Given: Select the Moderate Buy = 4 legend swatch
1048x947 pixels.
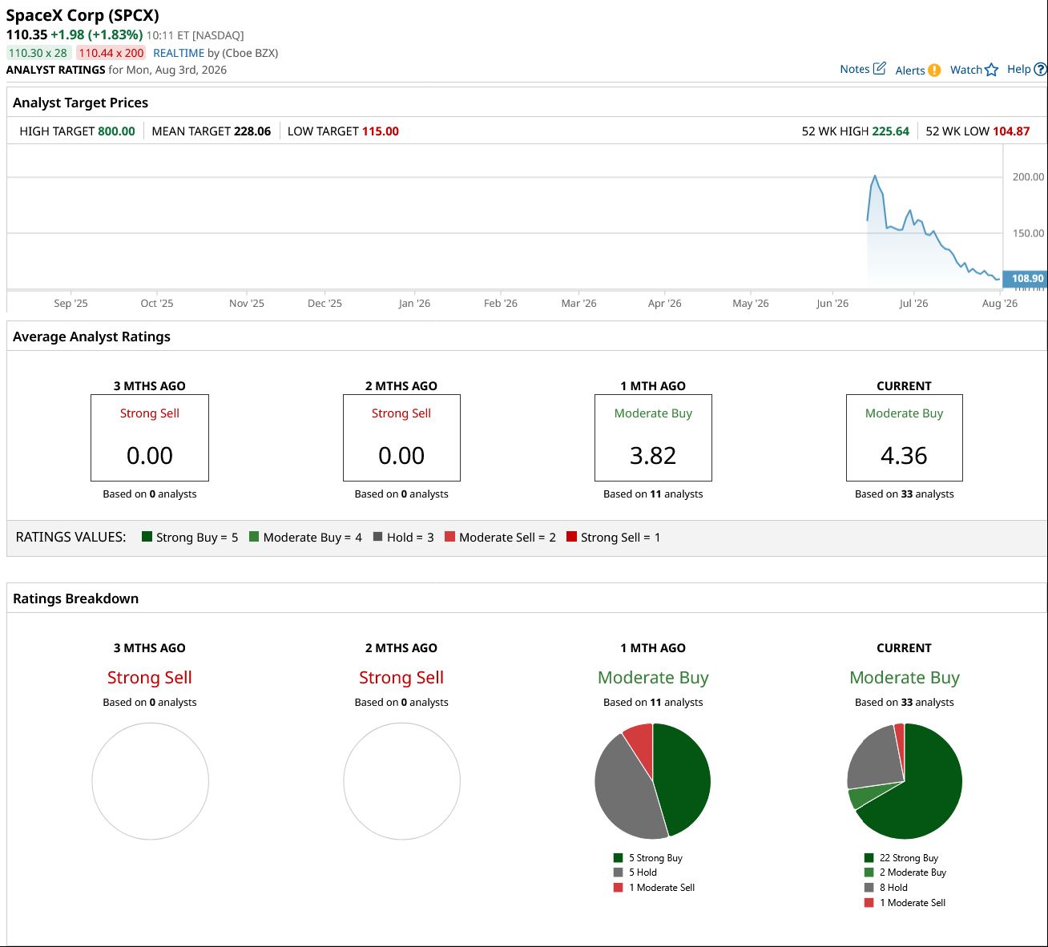Looking at the screenshot, I should [254, 537].
